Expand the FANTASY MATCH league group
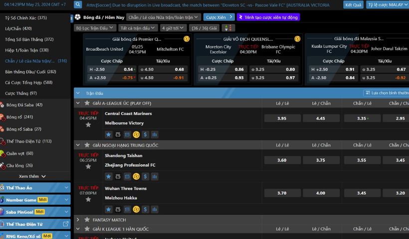 click(78, 220)
